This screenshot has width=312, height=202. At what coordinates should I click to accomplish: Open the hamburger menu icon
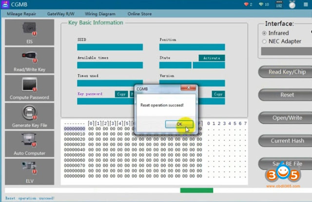tap(306, 4)
